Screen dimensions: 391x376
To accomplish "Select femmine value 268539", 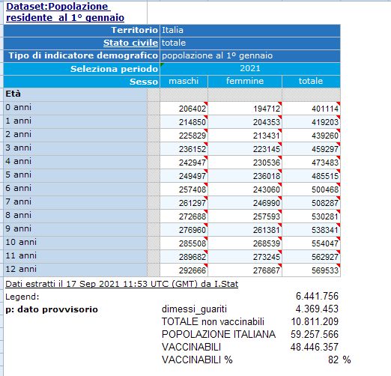I will [245, 243].
